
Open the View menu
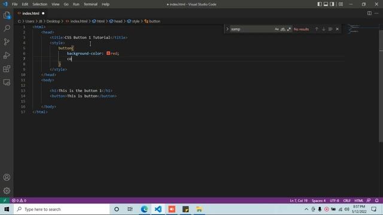coord(56,4)
